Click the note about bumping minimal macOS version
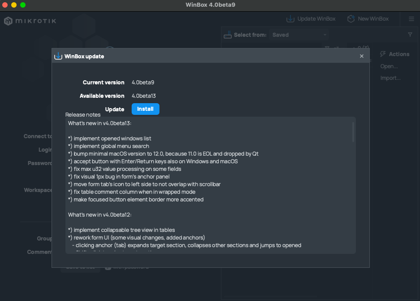Screen dimensions: 420x301 tap(164, 154)
